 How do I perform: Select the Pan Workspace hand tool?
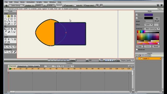point(5,52)
